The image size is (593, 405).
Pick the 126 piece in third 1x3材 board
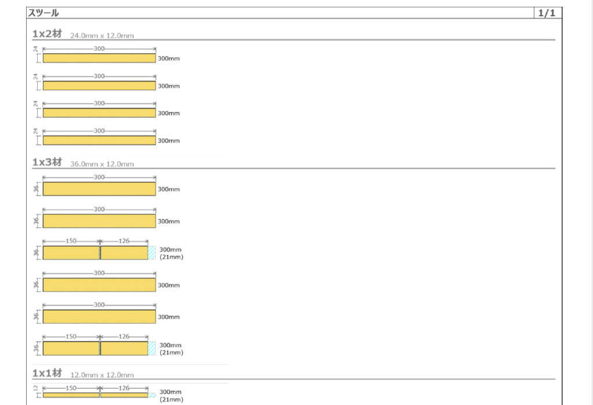(x=124, y=253)
